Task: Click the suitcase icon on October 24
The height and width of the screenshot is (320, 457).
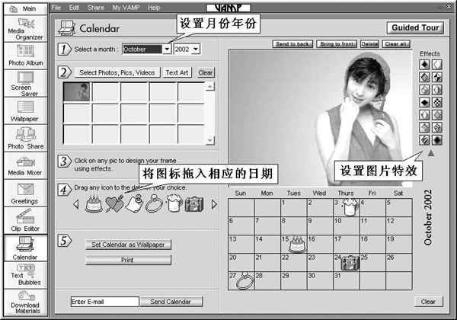Action: tap(350, 263)
